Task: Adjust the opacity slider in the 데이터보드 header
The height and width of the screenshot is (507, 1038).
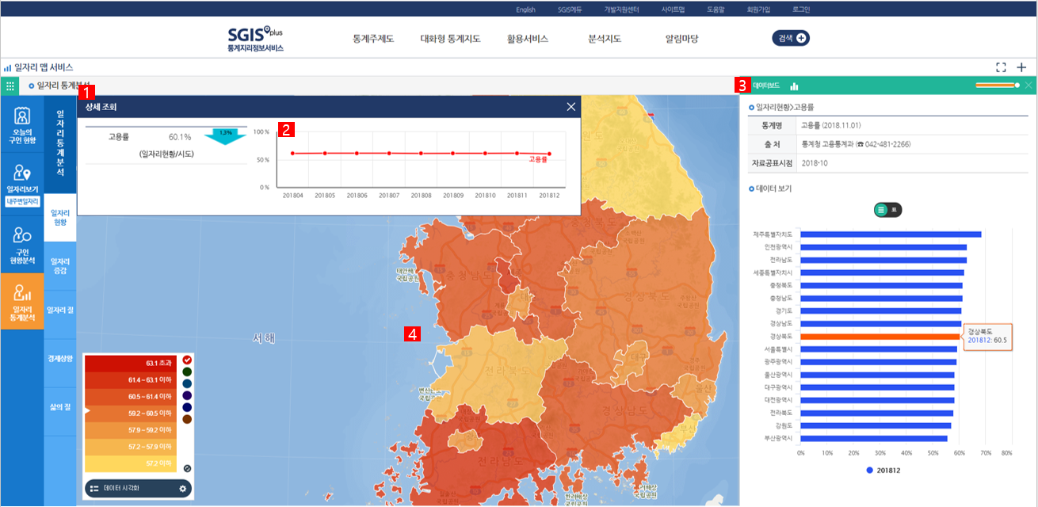Action: point(1017,85)
